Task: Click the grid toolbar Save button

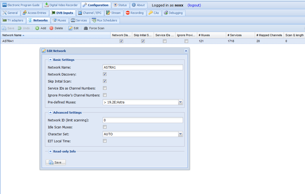Action: pyautogui.click(x=8, y=28)
